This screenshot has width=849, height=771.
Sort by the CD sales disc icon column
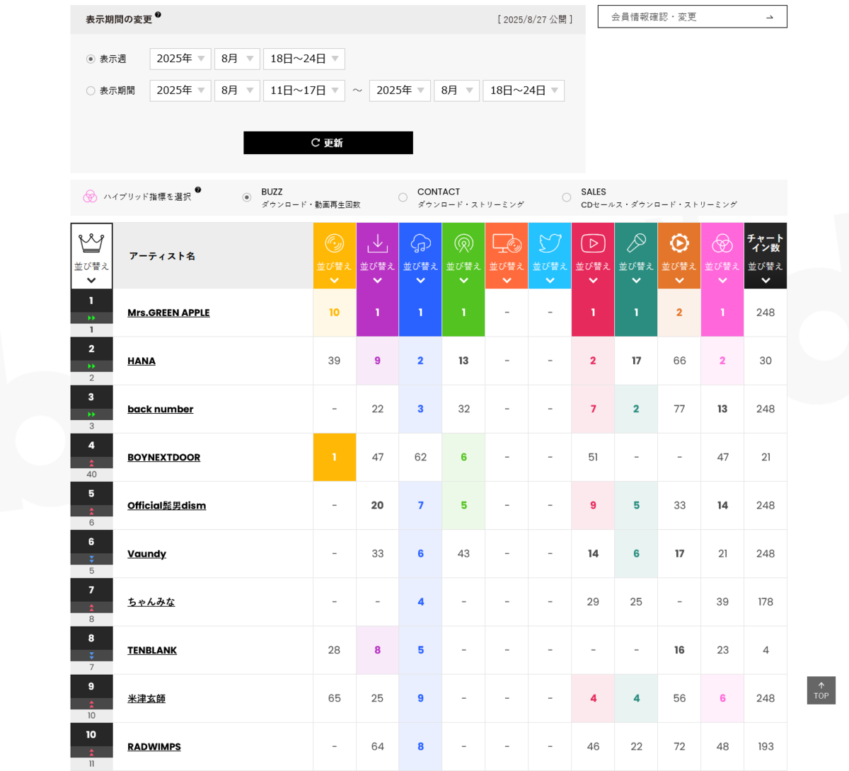point(335,256)
